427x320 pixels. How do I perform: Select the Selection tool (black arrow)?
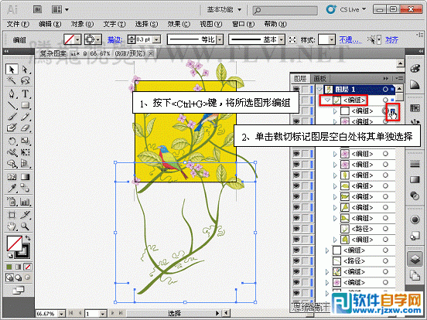pyautogui.click(x=12, y=70)
